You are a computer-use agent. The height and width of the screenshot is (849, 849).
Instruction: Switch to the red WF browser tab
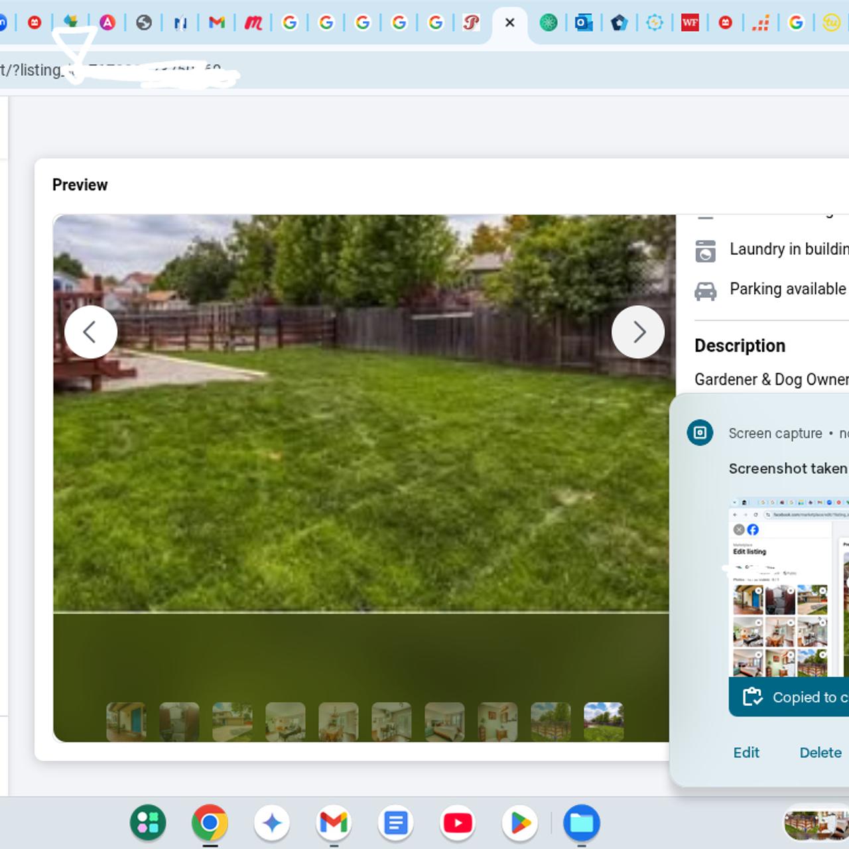coord(690,23)
